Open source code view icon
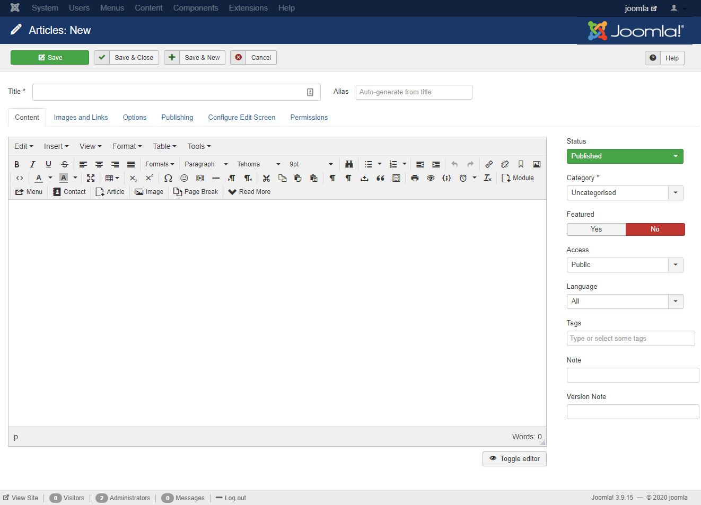Screen dimensions: 701x505 20,178
